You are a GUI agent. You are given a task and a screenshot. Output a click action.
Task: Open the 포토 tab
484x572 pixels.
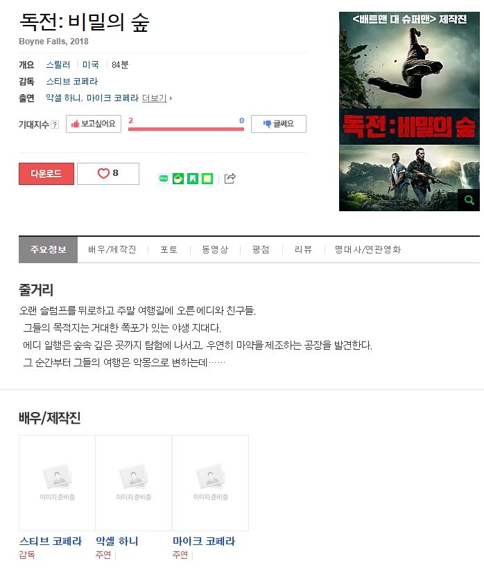[x=169, y=249]
